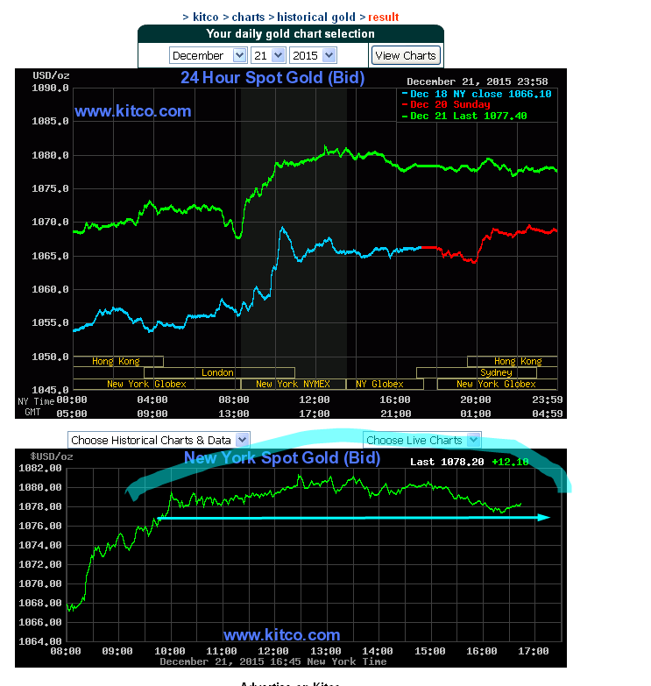Click the December 21, 2015 23:58 timestamp
Screen dimensions: 651x686
478,81
